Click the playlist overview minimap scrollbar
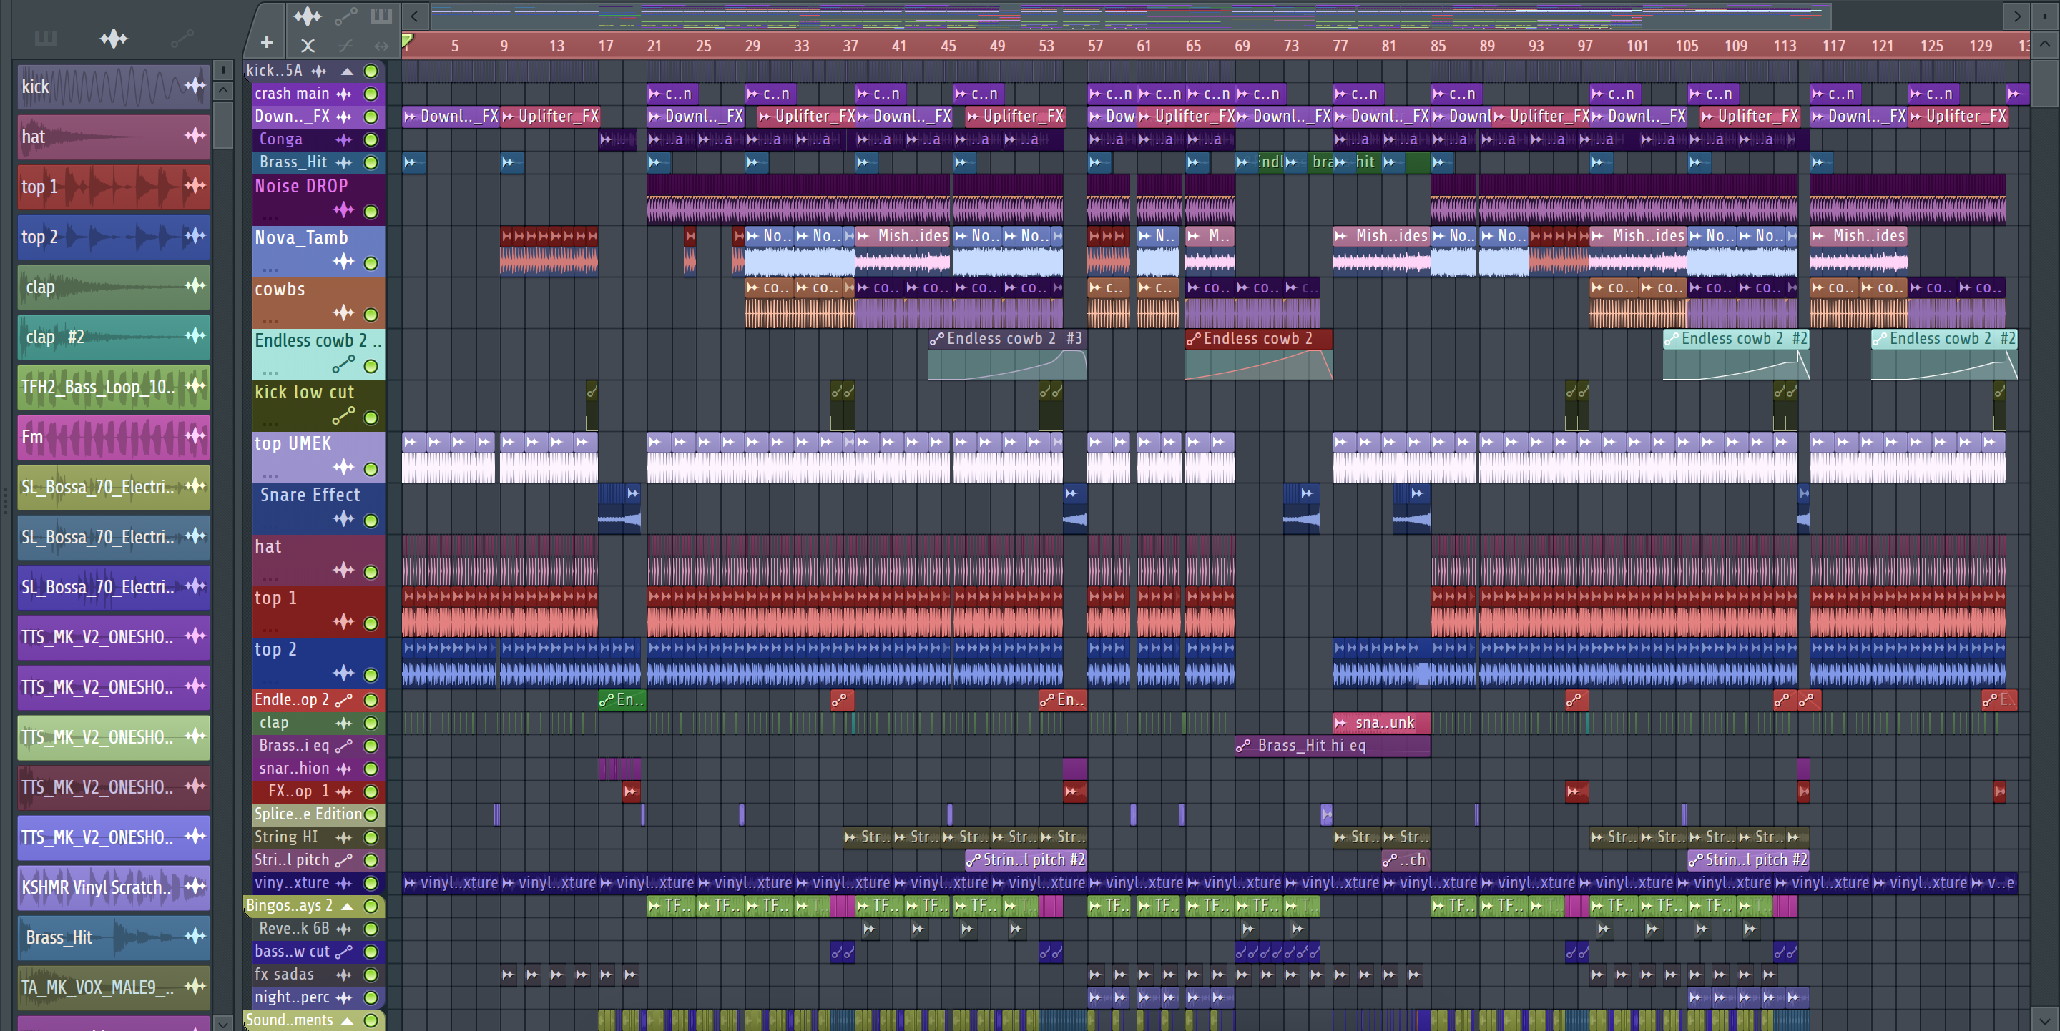 coord(1132,15)
